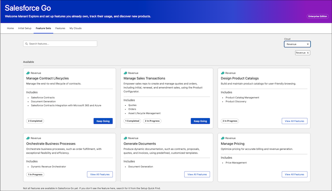Viewport: 332px width, 191px height.
Task: Click the Search features input field
Action: tap(60, 44)
